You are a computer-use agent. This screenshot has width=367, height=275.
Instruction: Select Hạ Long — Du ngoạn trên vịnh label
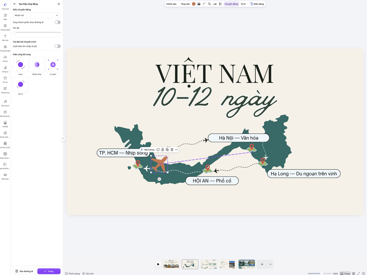[304, 174]
